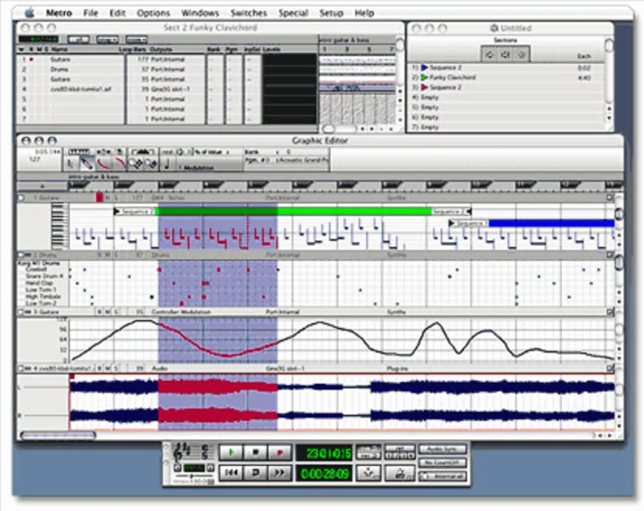Click the green arrow of Funky Clavichord section

[425, 77]
